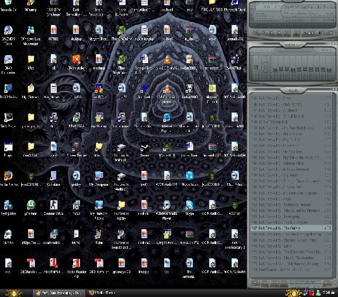Adjust the last Equalizer band slider
This screenshot has width=338, height=297.
coord(329,69)
